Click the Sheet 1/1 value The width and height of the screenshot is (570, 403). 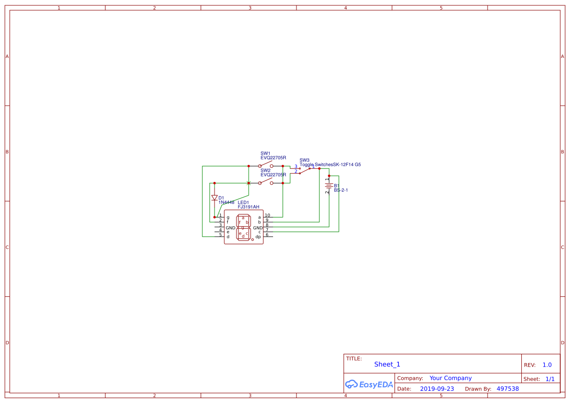(x=550, y=379)
